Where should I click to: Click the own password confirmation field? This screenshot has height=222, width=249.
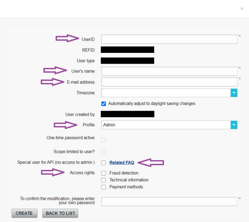click(170, 202)
